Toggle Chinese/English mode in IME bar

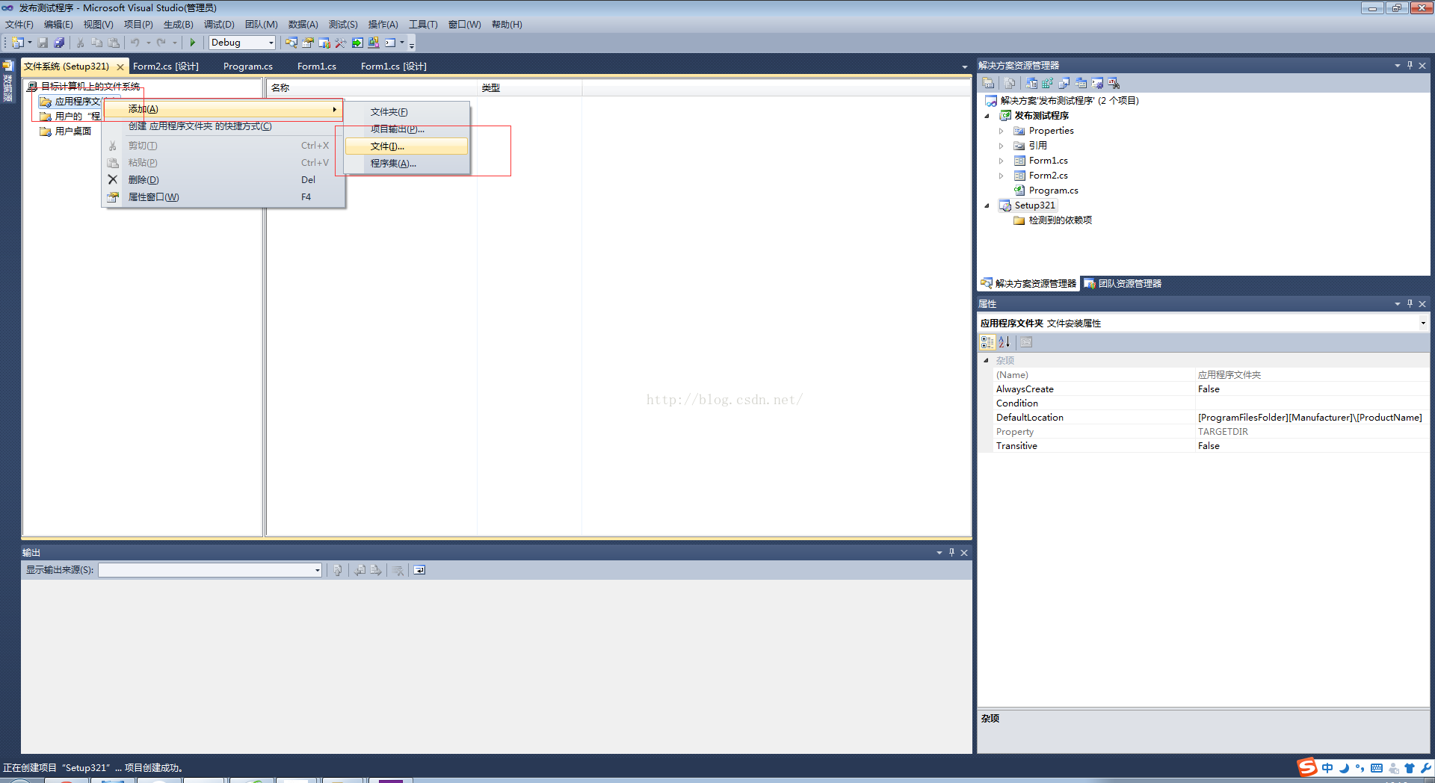(x=1327, y=768)
